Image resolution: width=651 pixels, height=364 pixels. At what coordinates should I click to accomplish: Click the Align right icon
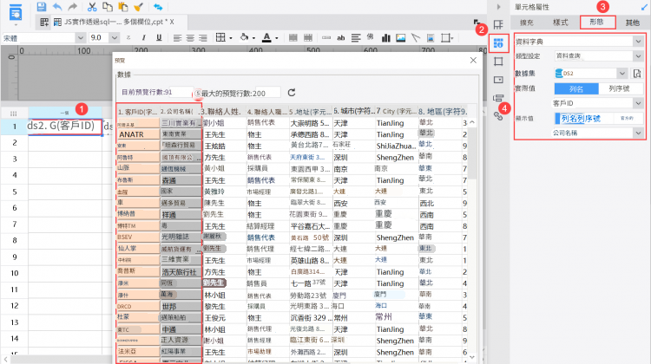coord(202,38)
